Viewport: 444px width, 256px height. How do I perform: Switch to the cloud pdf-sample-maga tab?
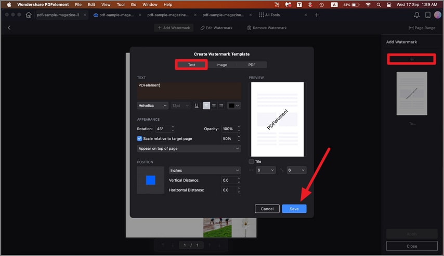pyautogui.click(x=114, y=15)
